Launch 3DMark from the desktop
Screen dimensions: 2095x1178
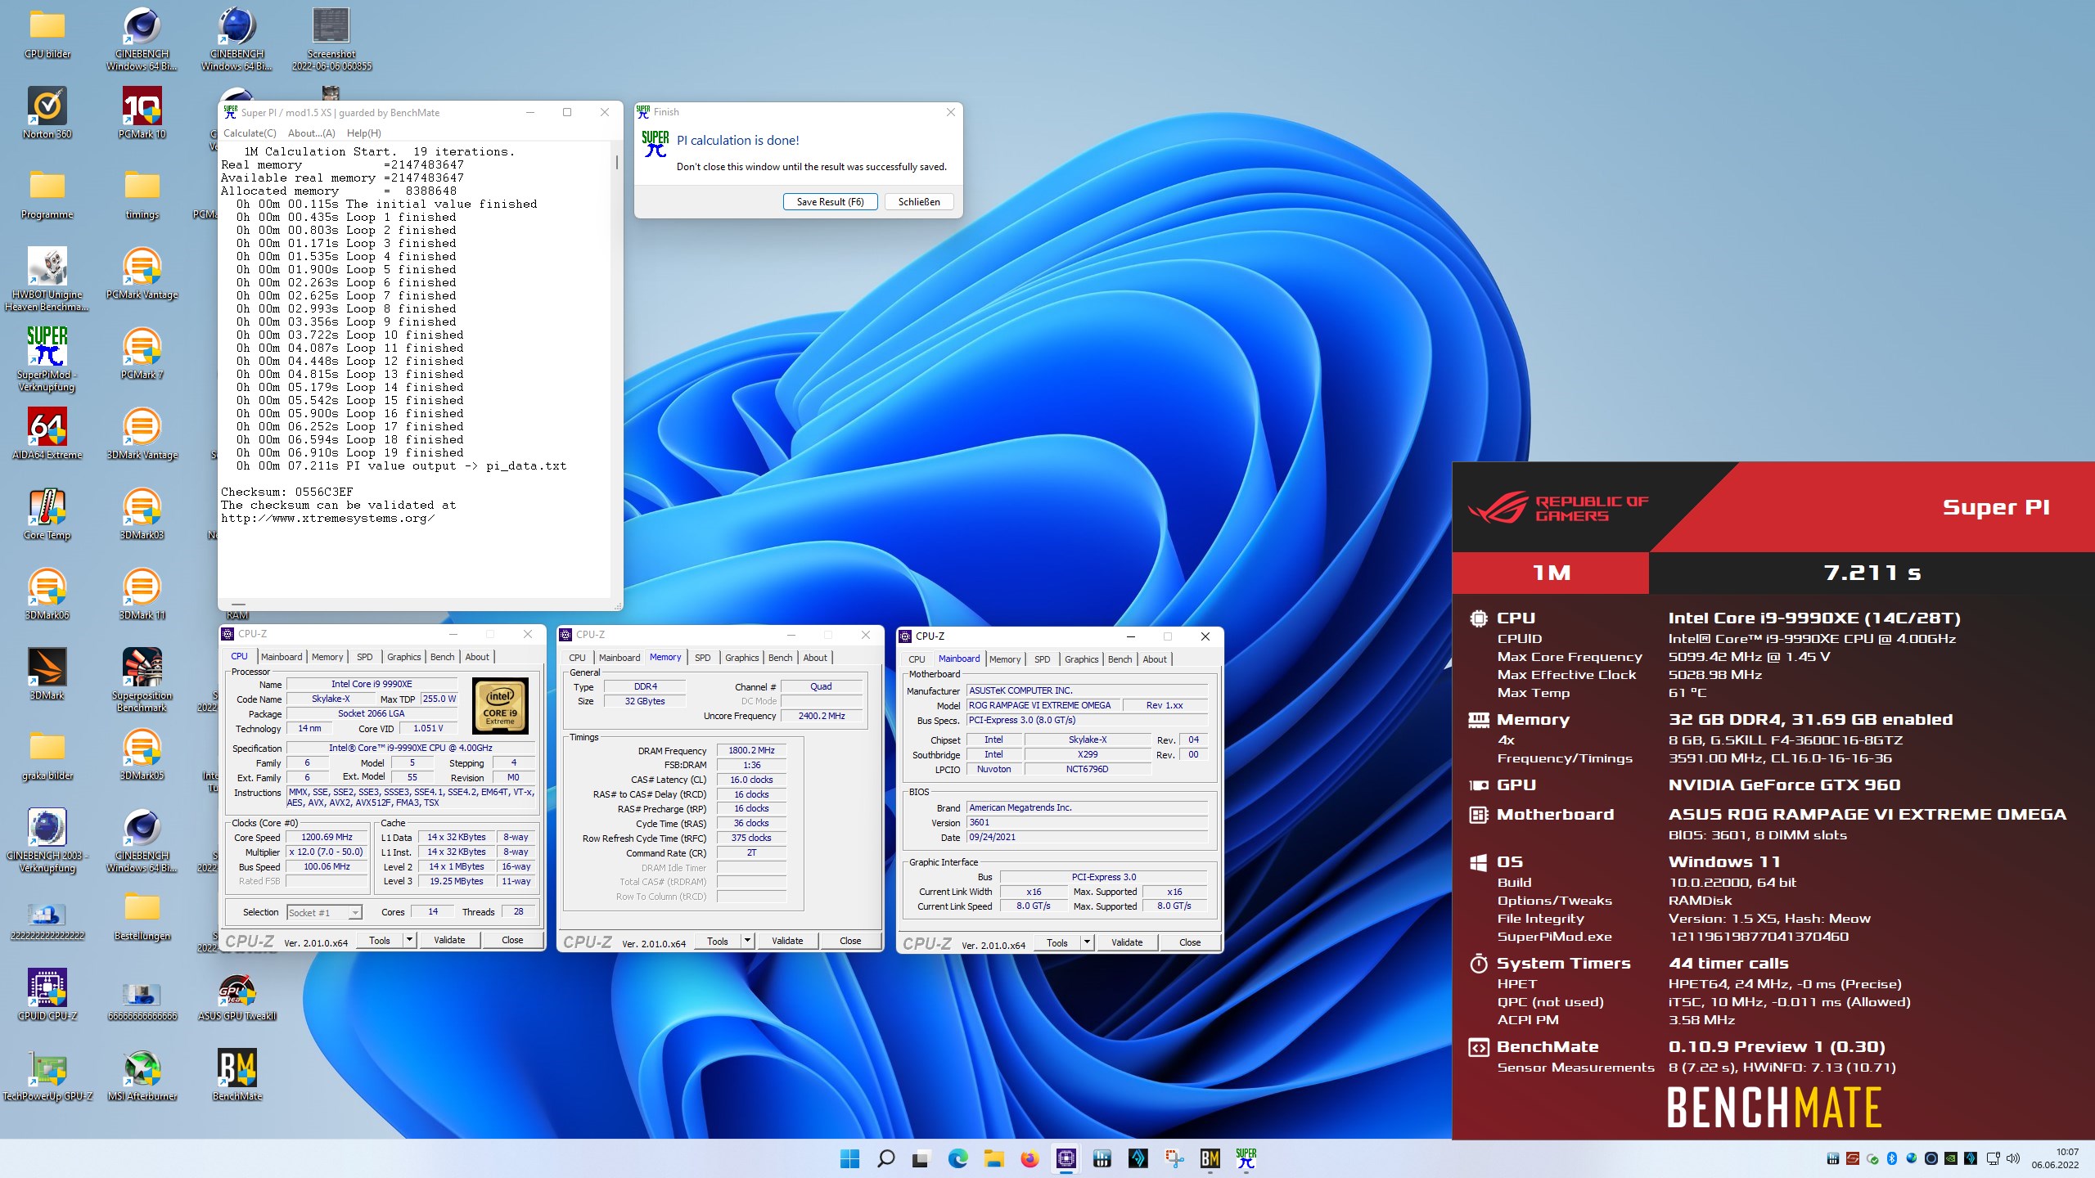click(47, 673)
